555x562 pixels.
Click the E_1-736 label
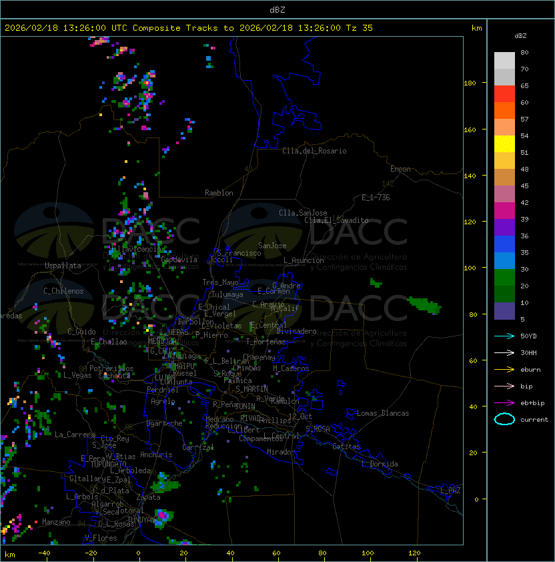coord(376,198)
